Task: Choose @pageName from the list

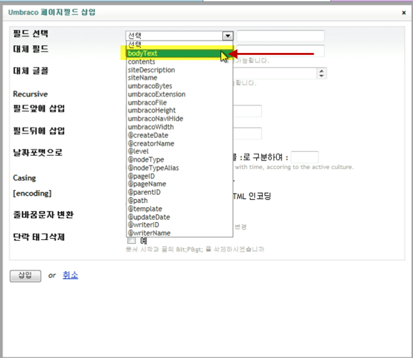Action: coord(179,184)
